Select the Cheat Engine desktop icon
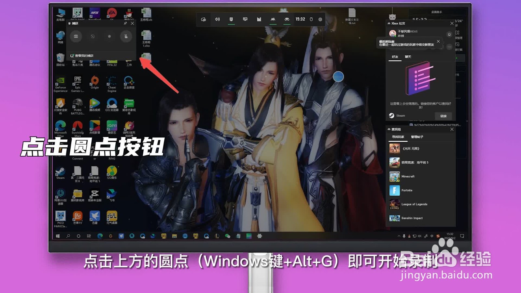The image size is (521, 293). tap(112, 84)
